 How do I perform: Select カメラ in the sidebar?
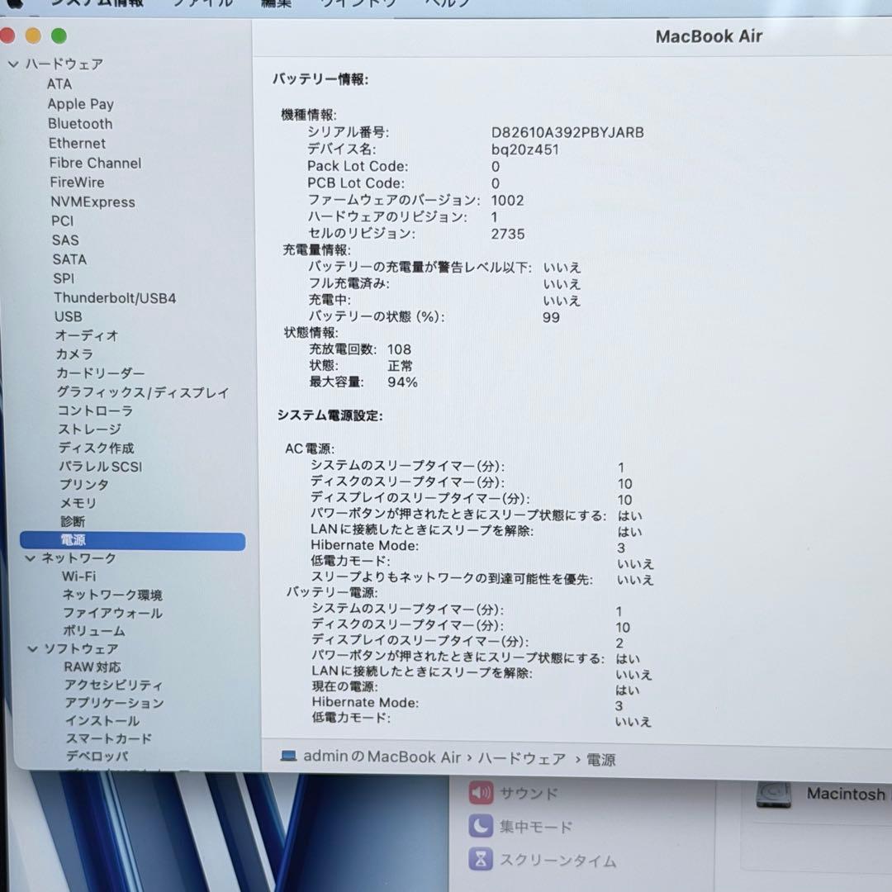74,353
